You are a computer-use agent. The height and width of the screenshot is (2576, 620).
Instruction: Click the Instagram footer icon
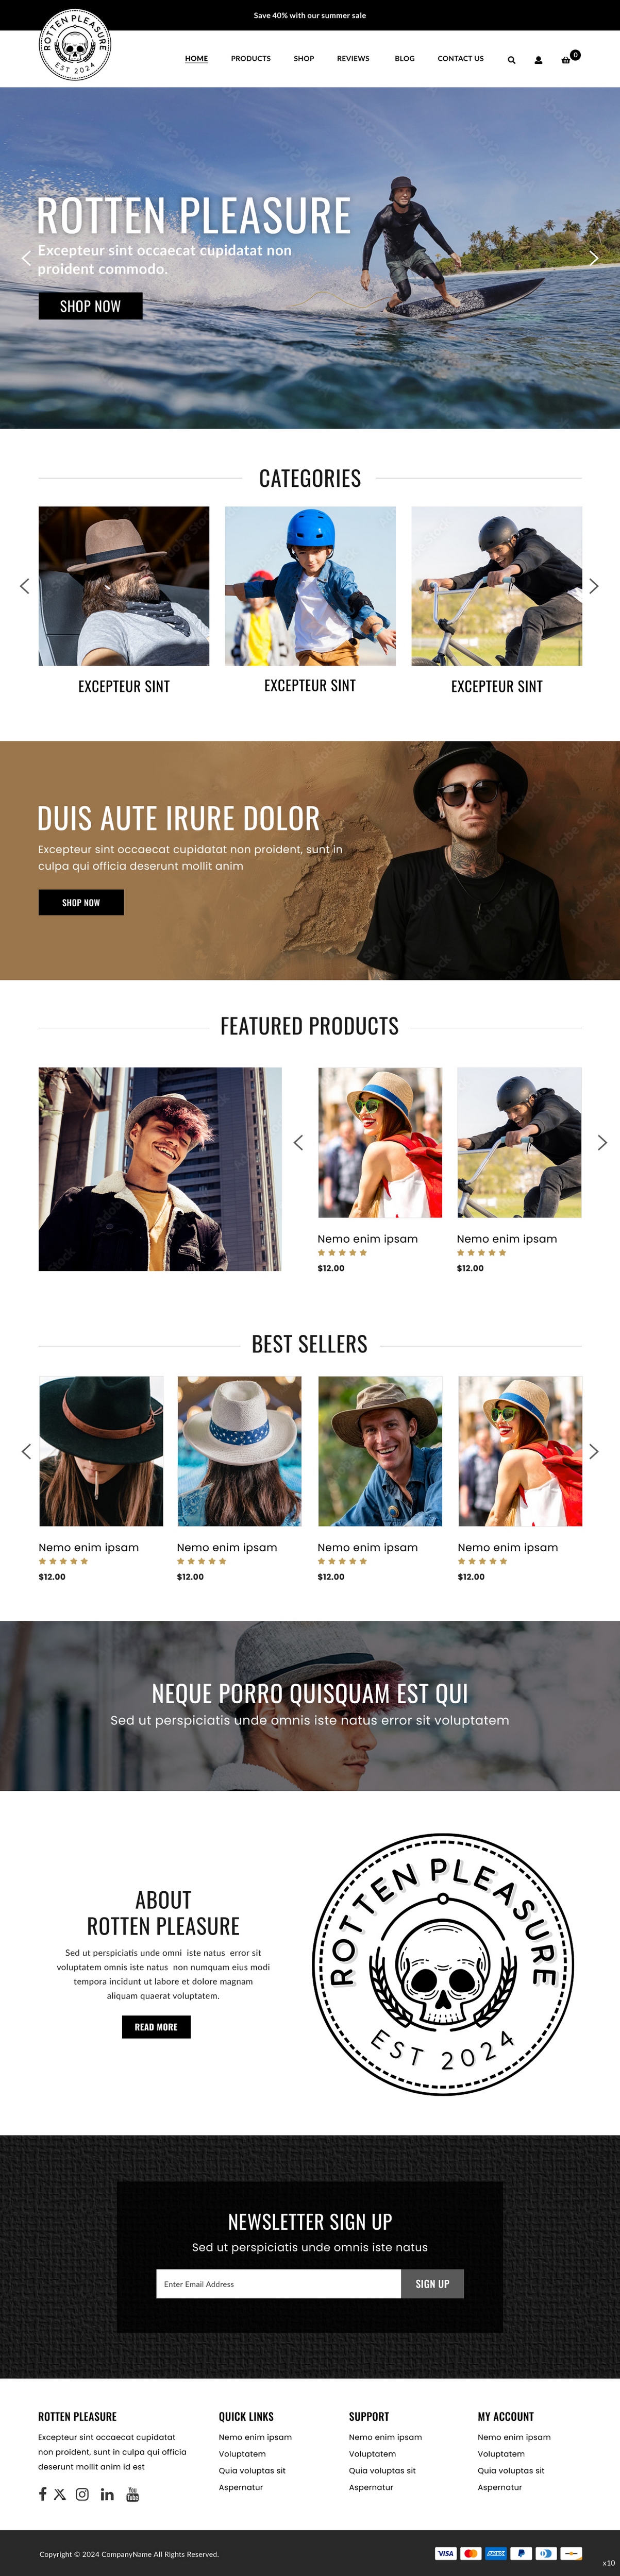click(82, 2494)
